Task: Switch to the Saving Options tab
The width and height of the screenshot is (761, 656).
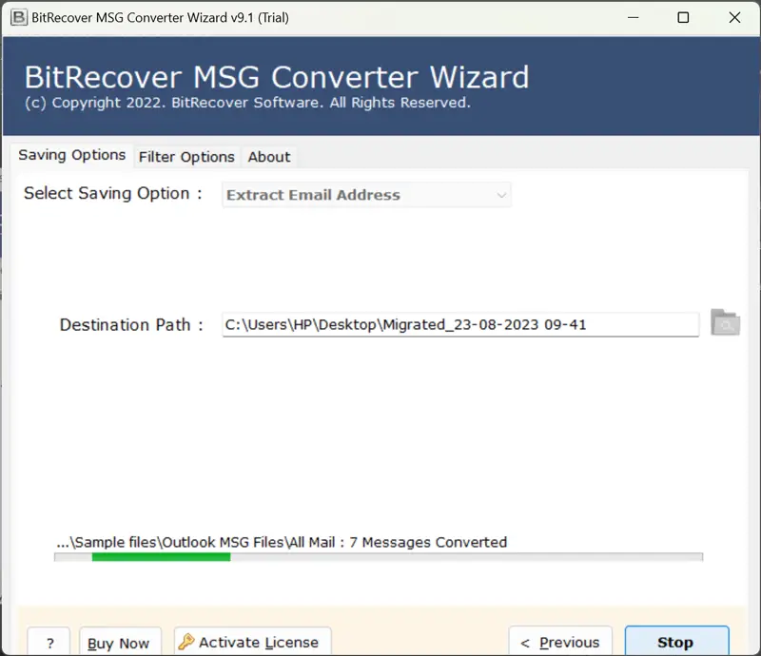Action: pos(72,155)
